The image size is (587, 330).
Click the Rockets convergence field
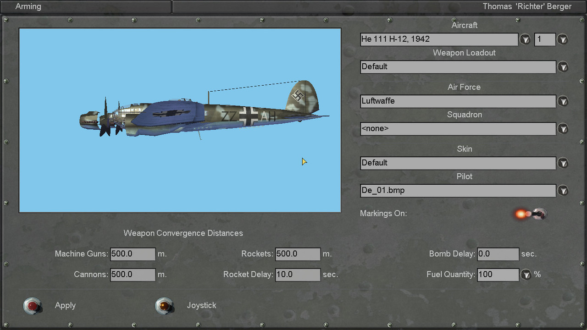point(298,254)
